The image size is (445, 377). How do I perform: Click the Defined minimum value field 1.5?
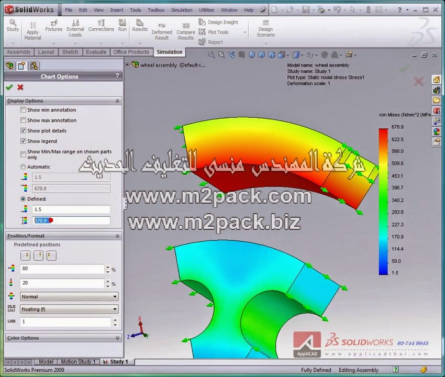(x=71, y=209)
